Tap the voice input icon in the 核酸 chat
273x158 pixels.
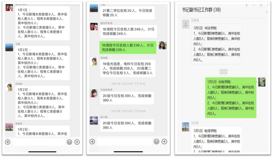(x=92, y=142)
